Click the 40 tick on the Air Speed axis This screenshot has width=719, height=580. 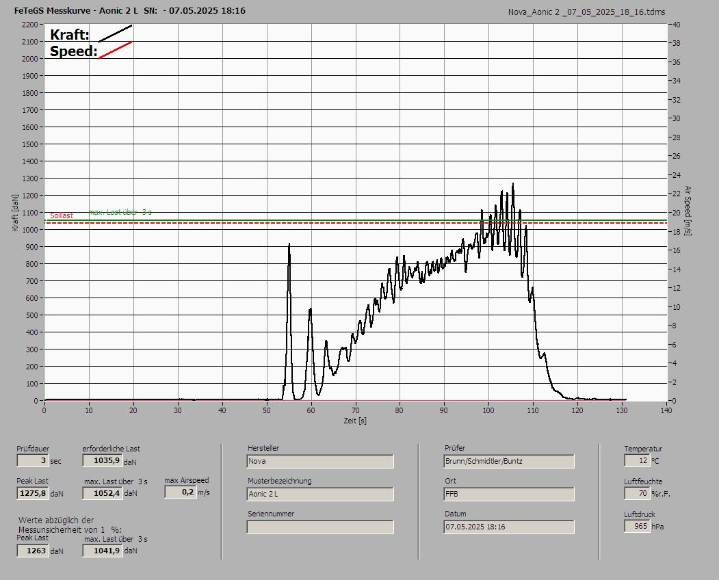click(x=677, y=25)
